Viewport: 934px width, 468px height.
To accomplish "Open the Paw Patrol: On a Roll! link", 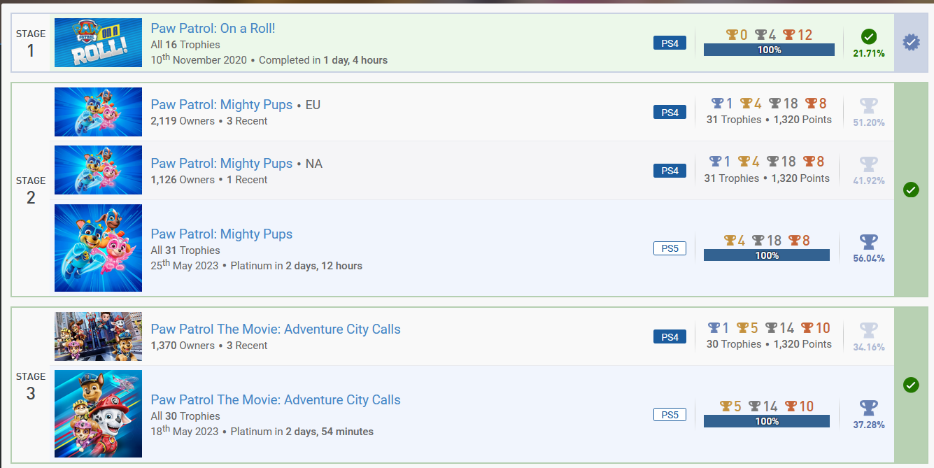I will click(213, 29).
